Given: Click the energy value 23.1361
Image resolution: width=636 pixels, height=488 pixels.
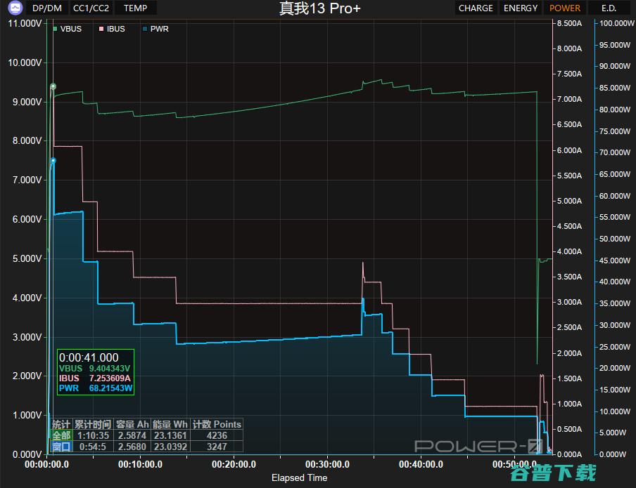Looking at the screenshot, I should tap(170, 435).
